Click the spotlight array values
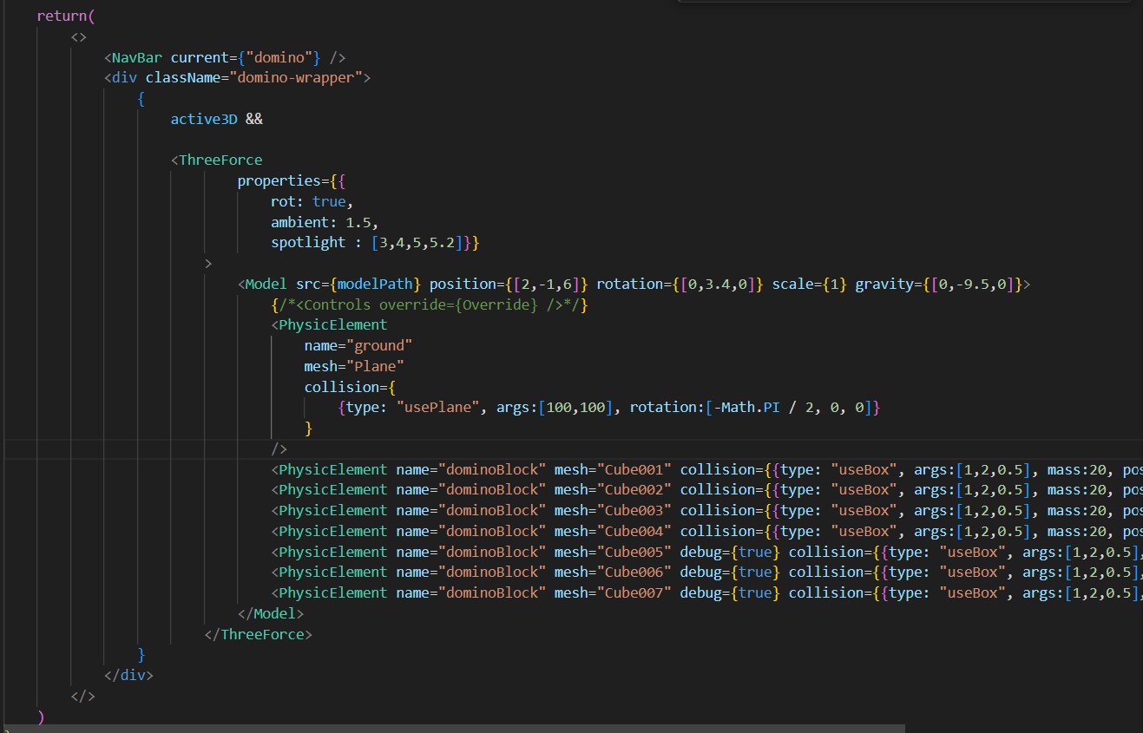 pyautogui.click(x=417, y=243)
